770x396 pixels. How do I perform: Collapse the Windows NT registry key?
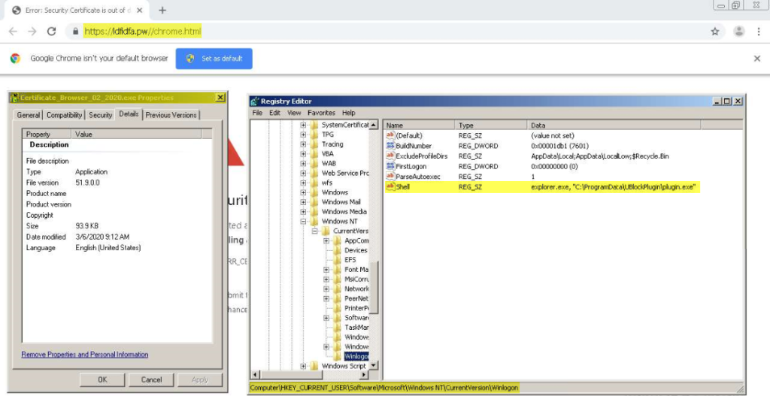click(303, 222)
